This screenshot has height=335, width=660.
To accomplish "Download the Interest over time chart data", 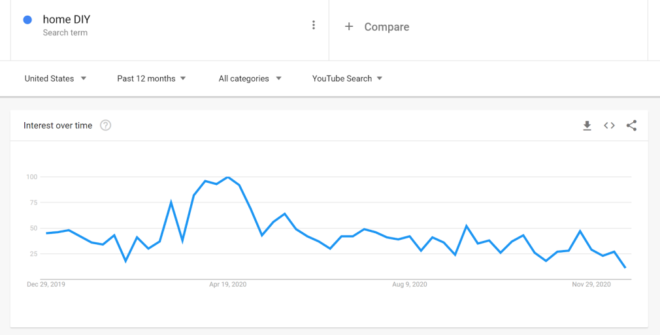I will [587, 125].
